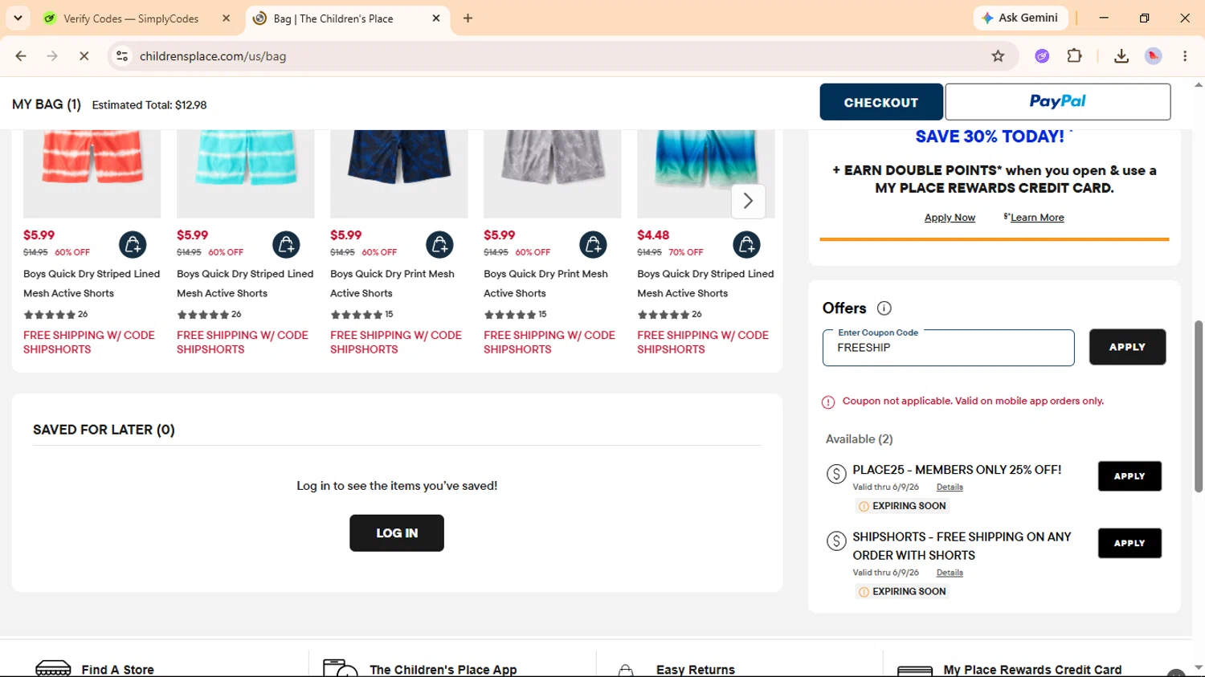Image resolution: width=1205 pixels, height=677 pixels.
Task: Focus the Enter Coupon Code field
Action: click(x=948, y=348)
